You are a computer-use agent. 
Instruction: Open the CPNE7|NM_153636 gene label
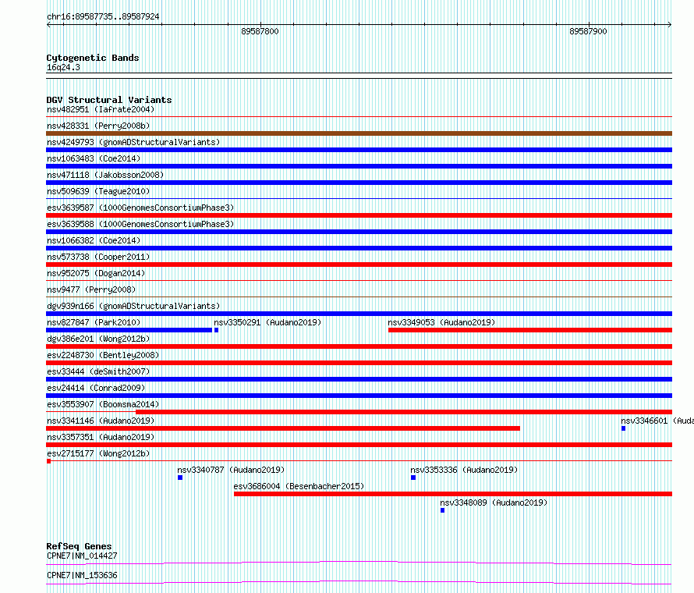(x=82, y=575)
